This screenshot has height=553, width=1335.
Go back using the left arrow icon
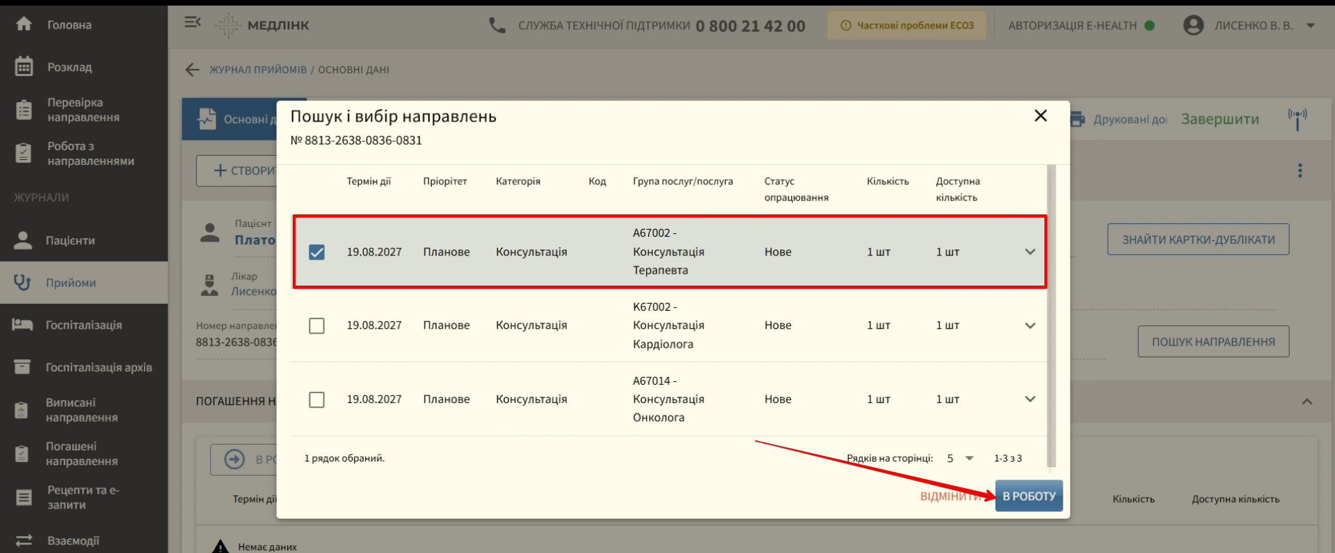pos(192,70)
